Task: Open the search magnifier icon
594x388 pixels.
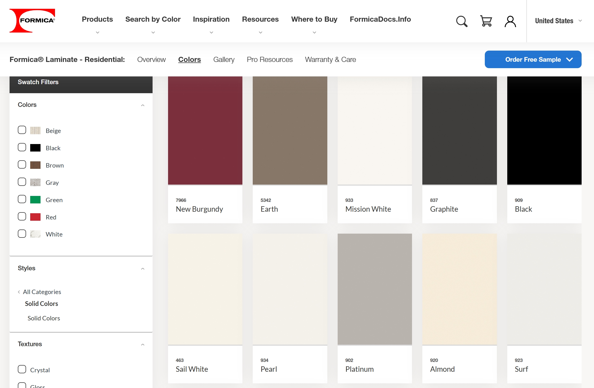Action: point(462,21)
